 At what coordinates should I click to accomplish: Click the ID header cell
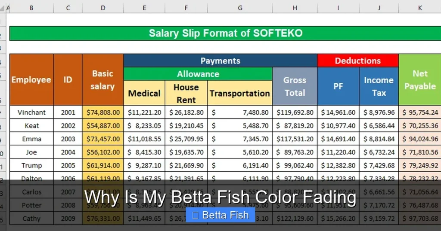68,79
